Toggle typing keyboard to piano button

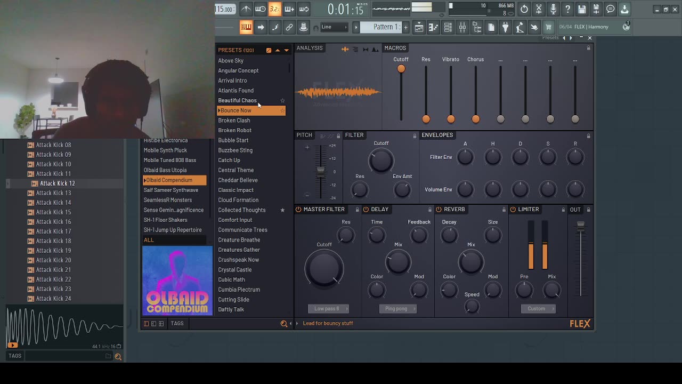pyautogui.click(x=246, y=27)
